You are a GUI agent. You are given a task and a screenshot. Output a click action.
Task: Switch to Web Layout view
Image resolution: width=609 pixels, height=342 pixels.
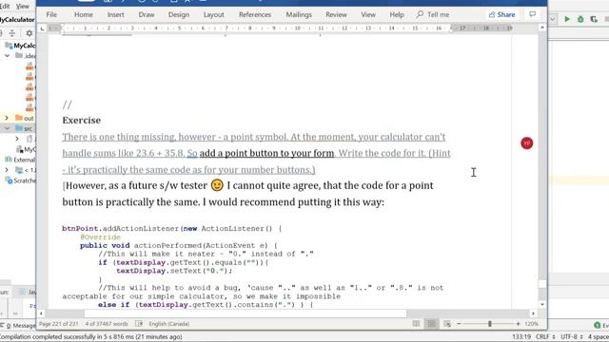tap(447, 324)
